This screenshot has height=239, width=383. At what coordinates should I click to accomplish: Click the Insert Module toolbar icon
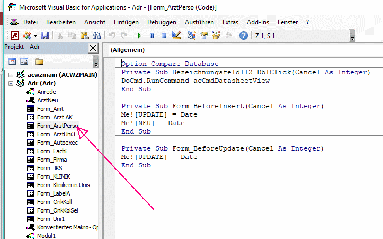point(27,36)
